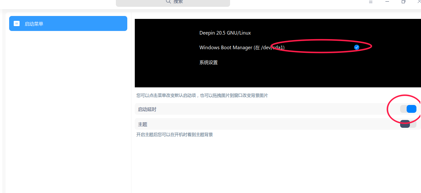The width and height of the screenshot is (421, 193).
Task: Click the magnifier icon in search
Action: click(168, 2)
